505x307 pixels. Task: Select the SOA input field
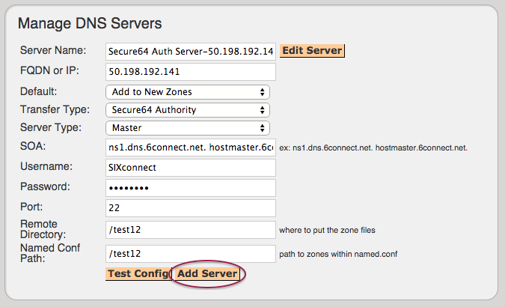191,148
